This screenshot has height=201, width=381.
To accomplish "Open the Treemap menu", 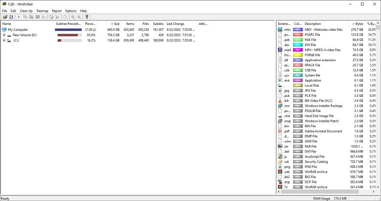I will (x=42, y=11).
